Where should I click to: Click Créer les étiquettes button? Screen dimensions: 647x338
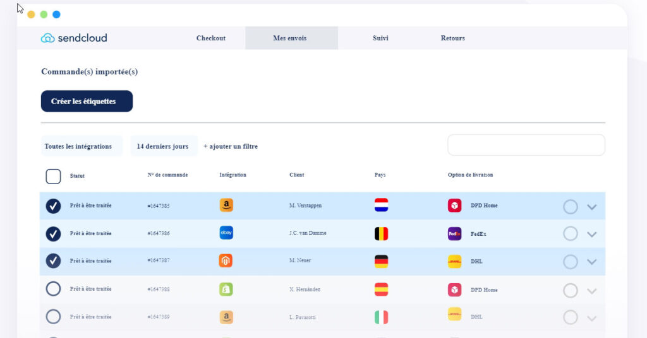pos(87,102)
